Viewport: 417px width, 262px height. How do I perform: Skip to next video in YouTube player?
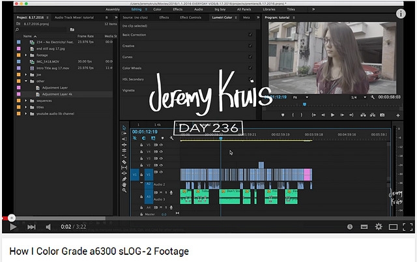(x=31, y=227)
